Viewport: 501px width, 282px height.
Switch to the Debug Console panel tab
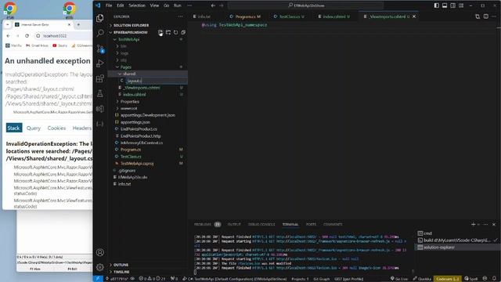pos(261,225)
